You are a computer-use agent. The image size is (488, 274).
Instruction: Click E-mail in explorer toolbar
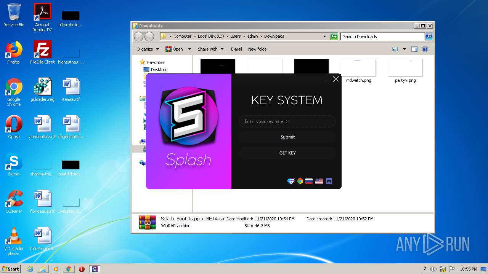point(236,49)
